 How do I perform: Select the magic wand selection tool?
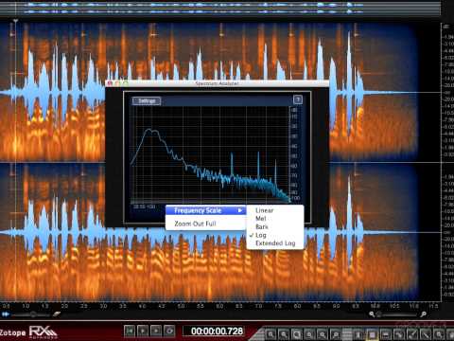[426, 334]
